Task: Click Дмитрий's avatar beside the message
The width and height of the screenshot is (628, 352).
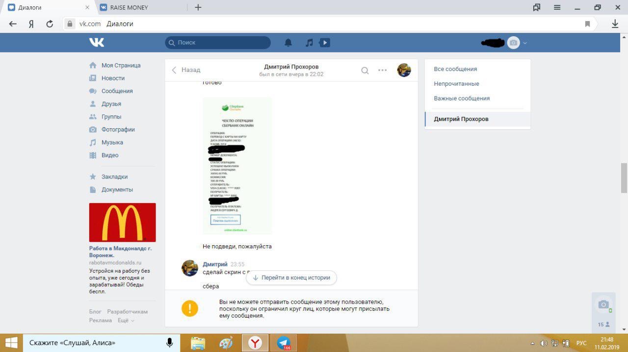Action: click(x=190, y=268)
